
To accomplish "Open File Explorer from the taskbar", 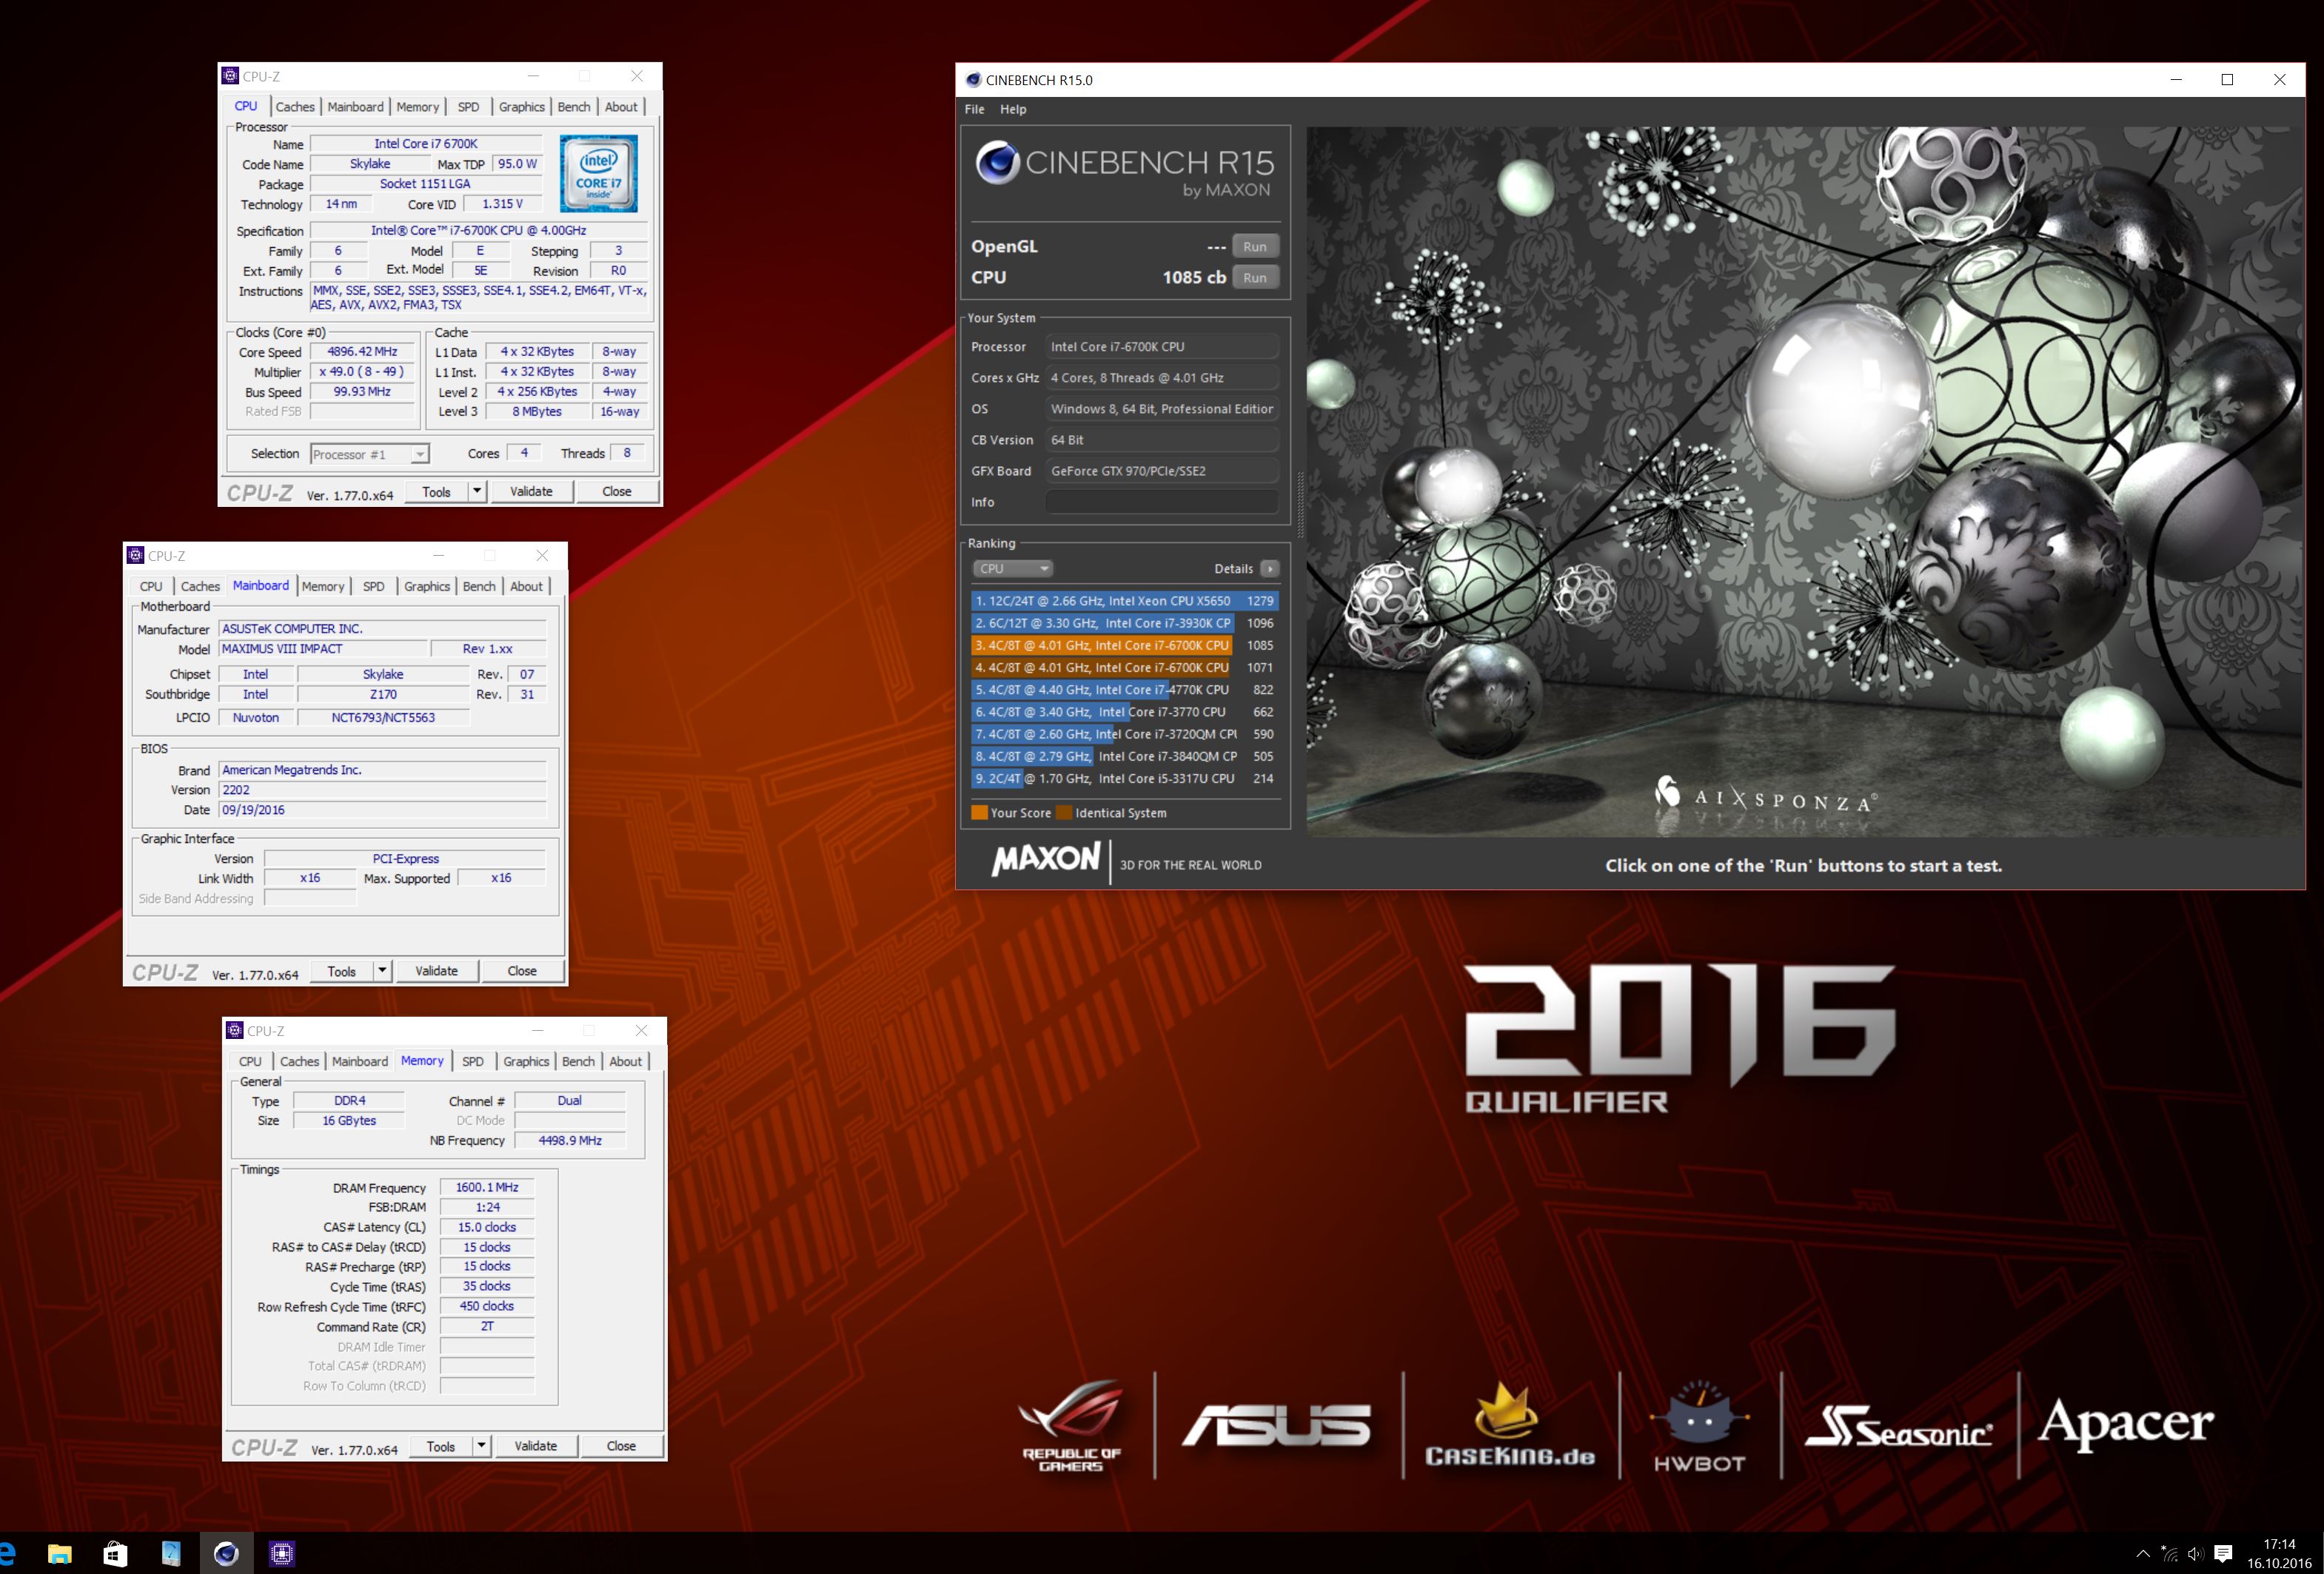I will click(x=60, y=1553).
